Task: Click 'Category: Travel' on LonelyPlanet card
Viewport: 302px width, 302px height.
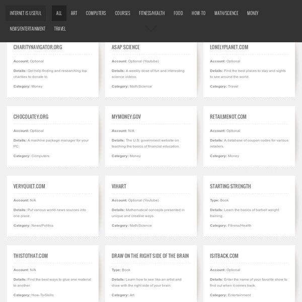Action: tap(224, 87)
